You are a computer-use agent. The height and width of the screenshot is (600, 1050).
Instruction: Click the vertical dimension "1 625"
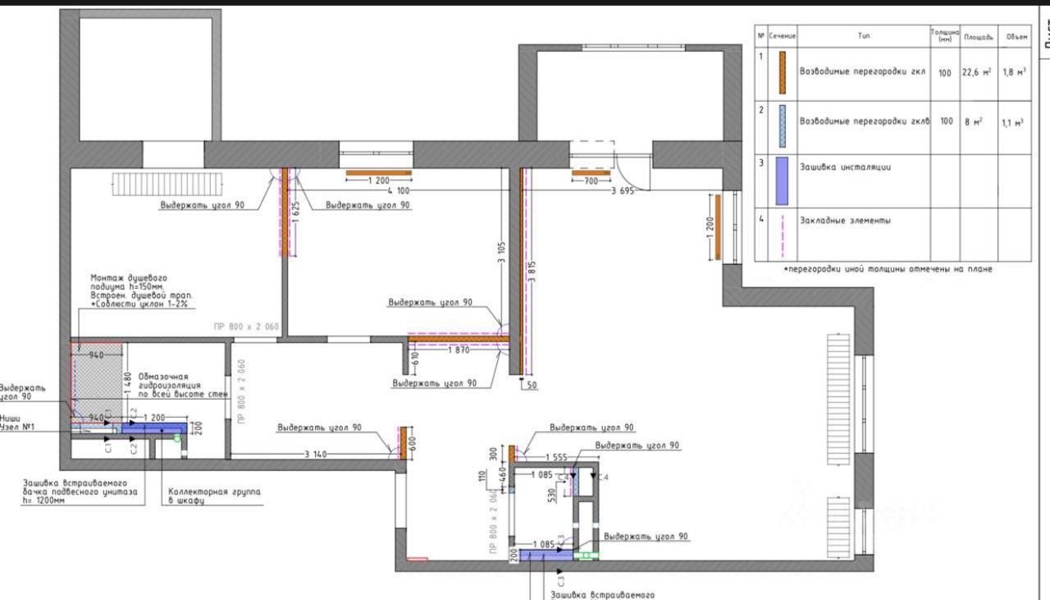[x=295, y=213]
